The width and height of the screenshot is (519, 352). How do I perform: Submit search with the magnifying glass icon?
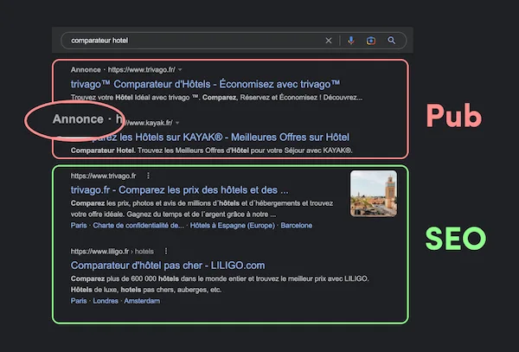tap(392, 41)
